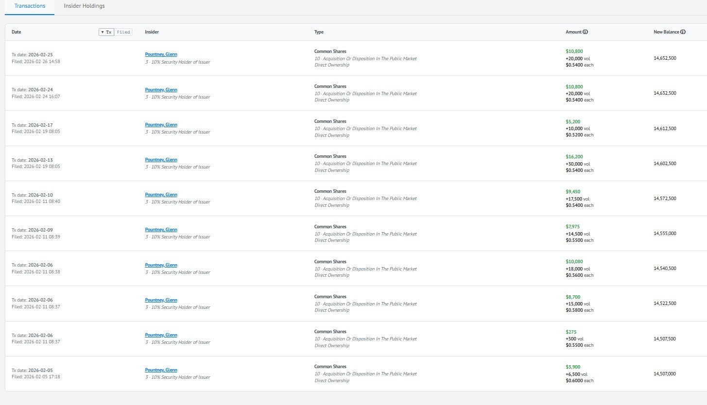This screenshot has height=405, width=707.
Task: Click +14,500 vol text
Action: coord(577,234)
